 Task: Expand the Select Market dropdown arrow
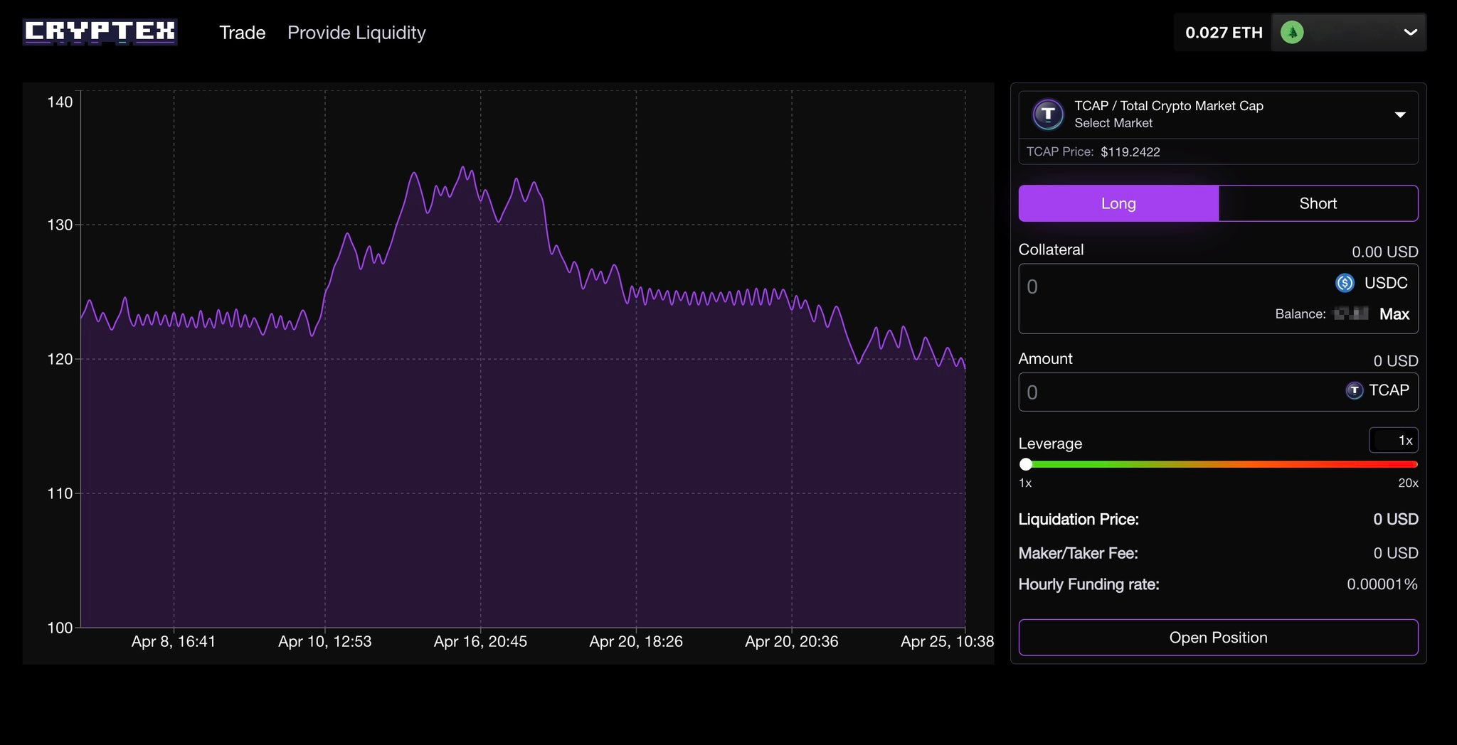click(x=1399, y=114)
